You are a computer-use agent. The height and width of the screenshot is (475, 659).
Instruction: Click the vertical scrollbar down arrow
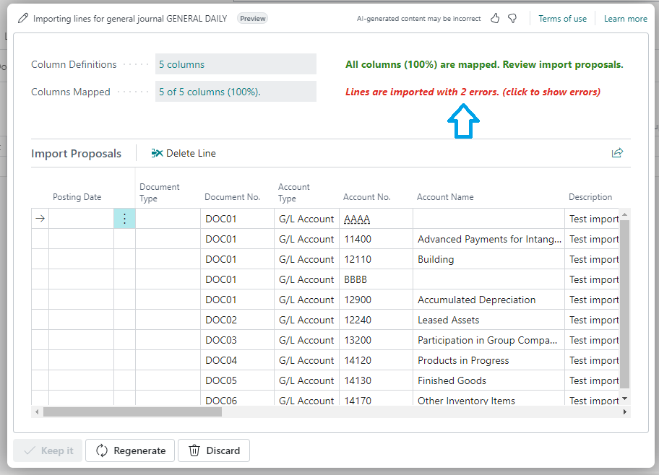pos(624,398)
